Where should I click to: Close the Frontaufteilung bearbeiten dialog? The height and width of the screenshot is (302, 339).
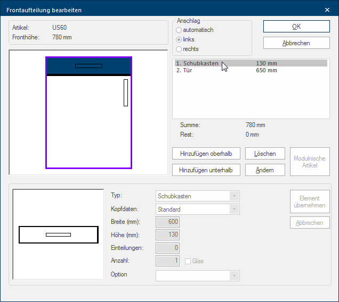click(x=327, y=10)
